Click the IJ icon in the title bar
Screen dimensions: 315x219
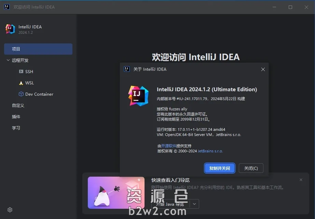point(6,7)
